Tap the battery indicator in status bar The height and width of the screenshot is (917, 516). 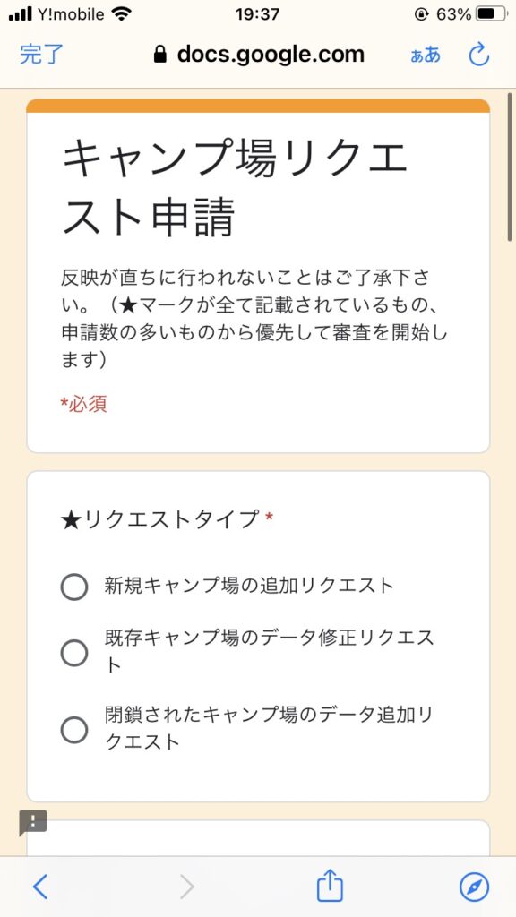click(490, 14)
